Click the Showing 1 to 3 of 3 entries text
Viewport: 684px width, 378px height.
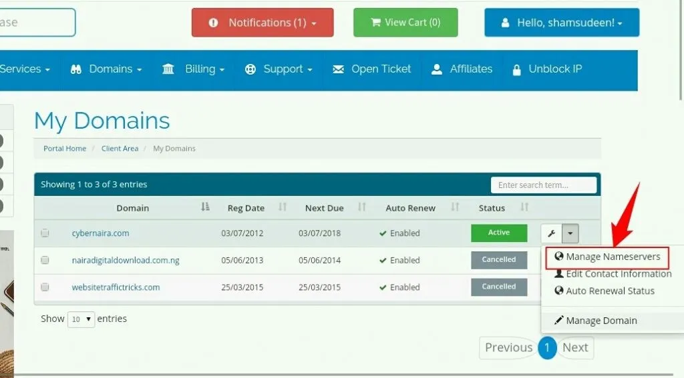(94, 184)
